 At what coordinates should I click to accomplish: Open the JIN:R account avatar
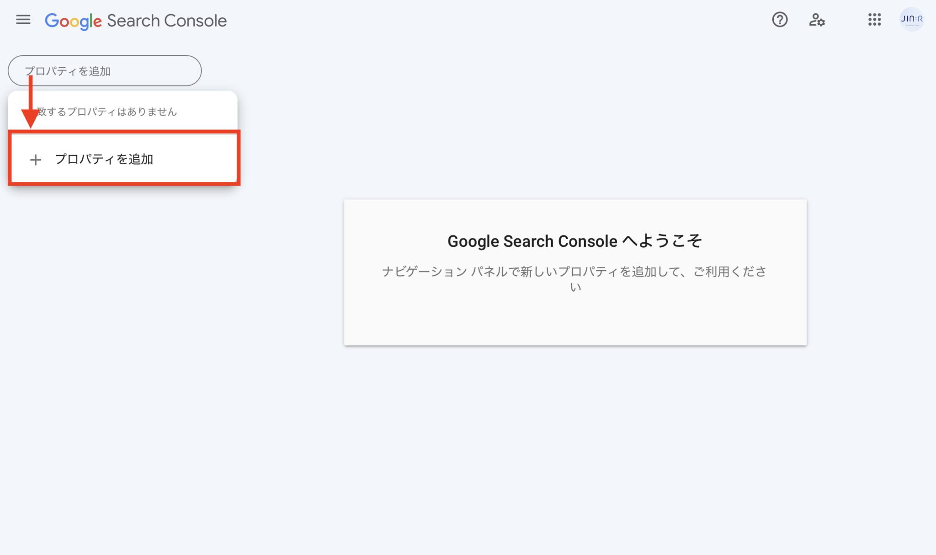(911, 19)
